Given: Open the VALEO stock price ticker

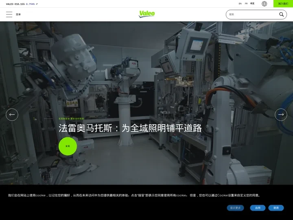Looking at the screenshot, I should point(22,4).
